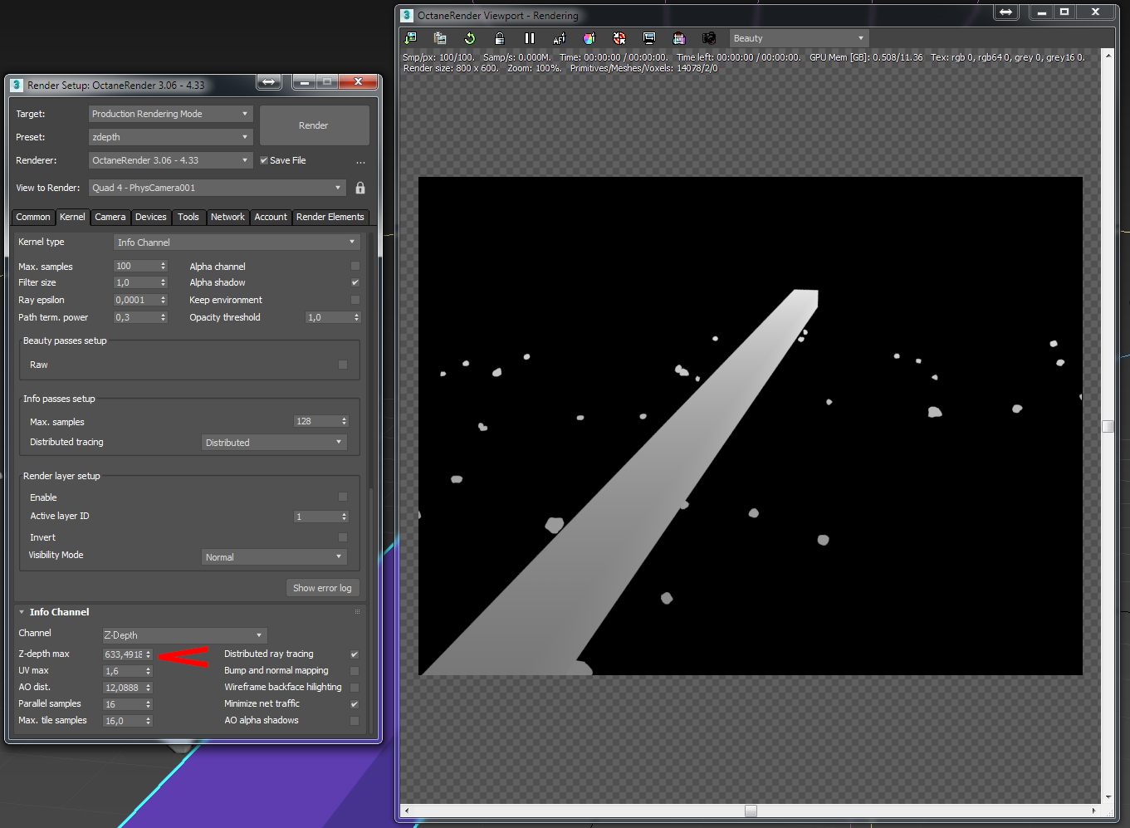Viewport: 1130px width, 828px height.
Task: Enable the AO alpha shadows checkbox
Action: pyautogui.click(x=355, y=721)
